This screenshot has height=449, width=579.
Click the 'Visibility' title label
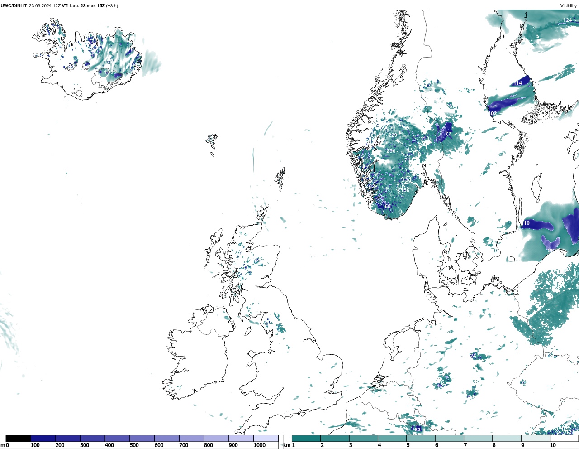click(569, 6)
